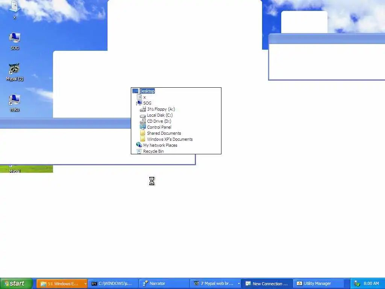The height and width of the screenshot is (289, 385).
Task: Switch to Utility Manager taskbar button
Action: click(318, 284)
